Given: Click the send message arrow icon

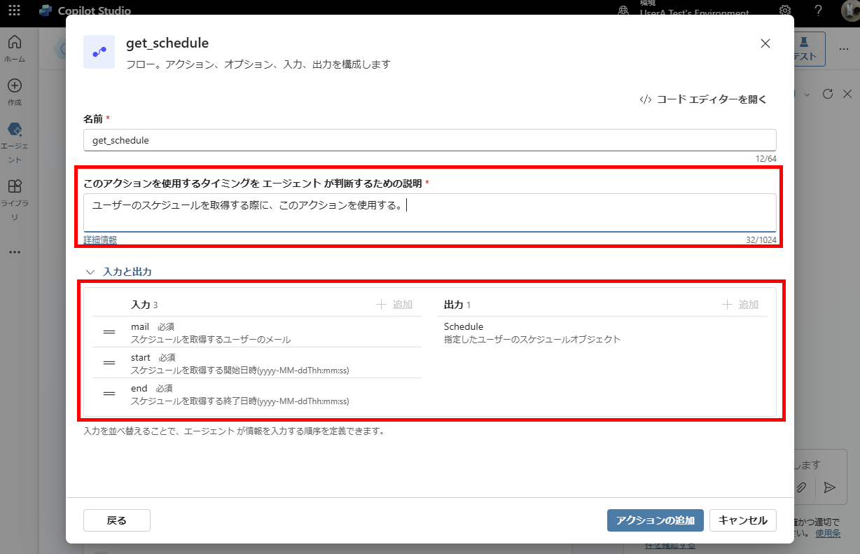Looking at the screenshot, I should pos(829,487).
